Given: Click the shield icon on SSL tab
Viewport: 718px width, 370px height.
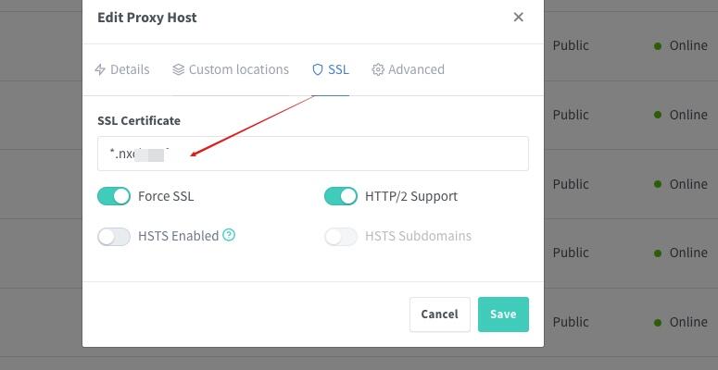Looking at the screenshot, I should coord(318,69).
